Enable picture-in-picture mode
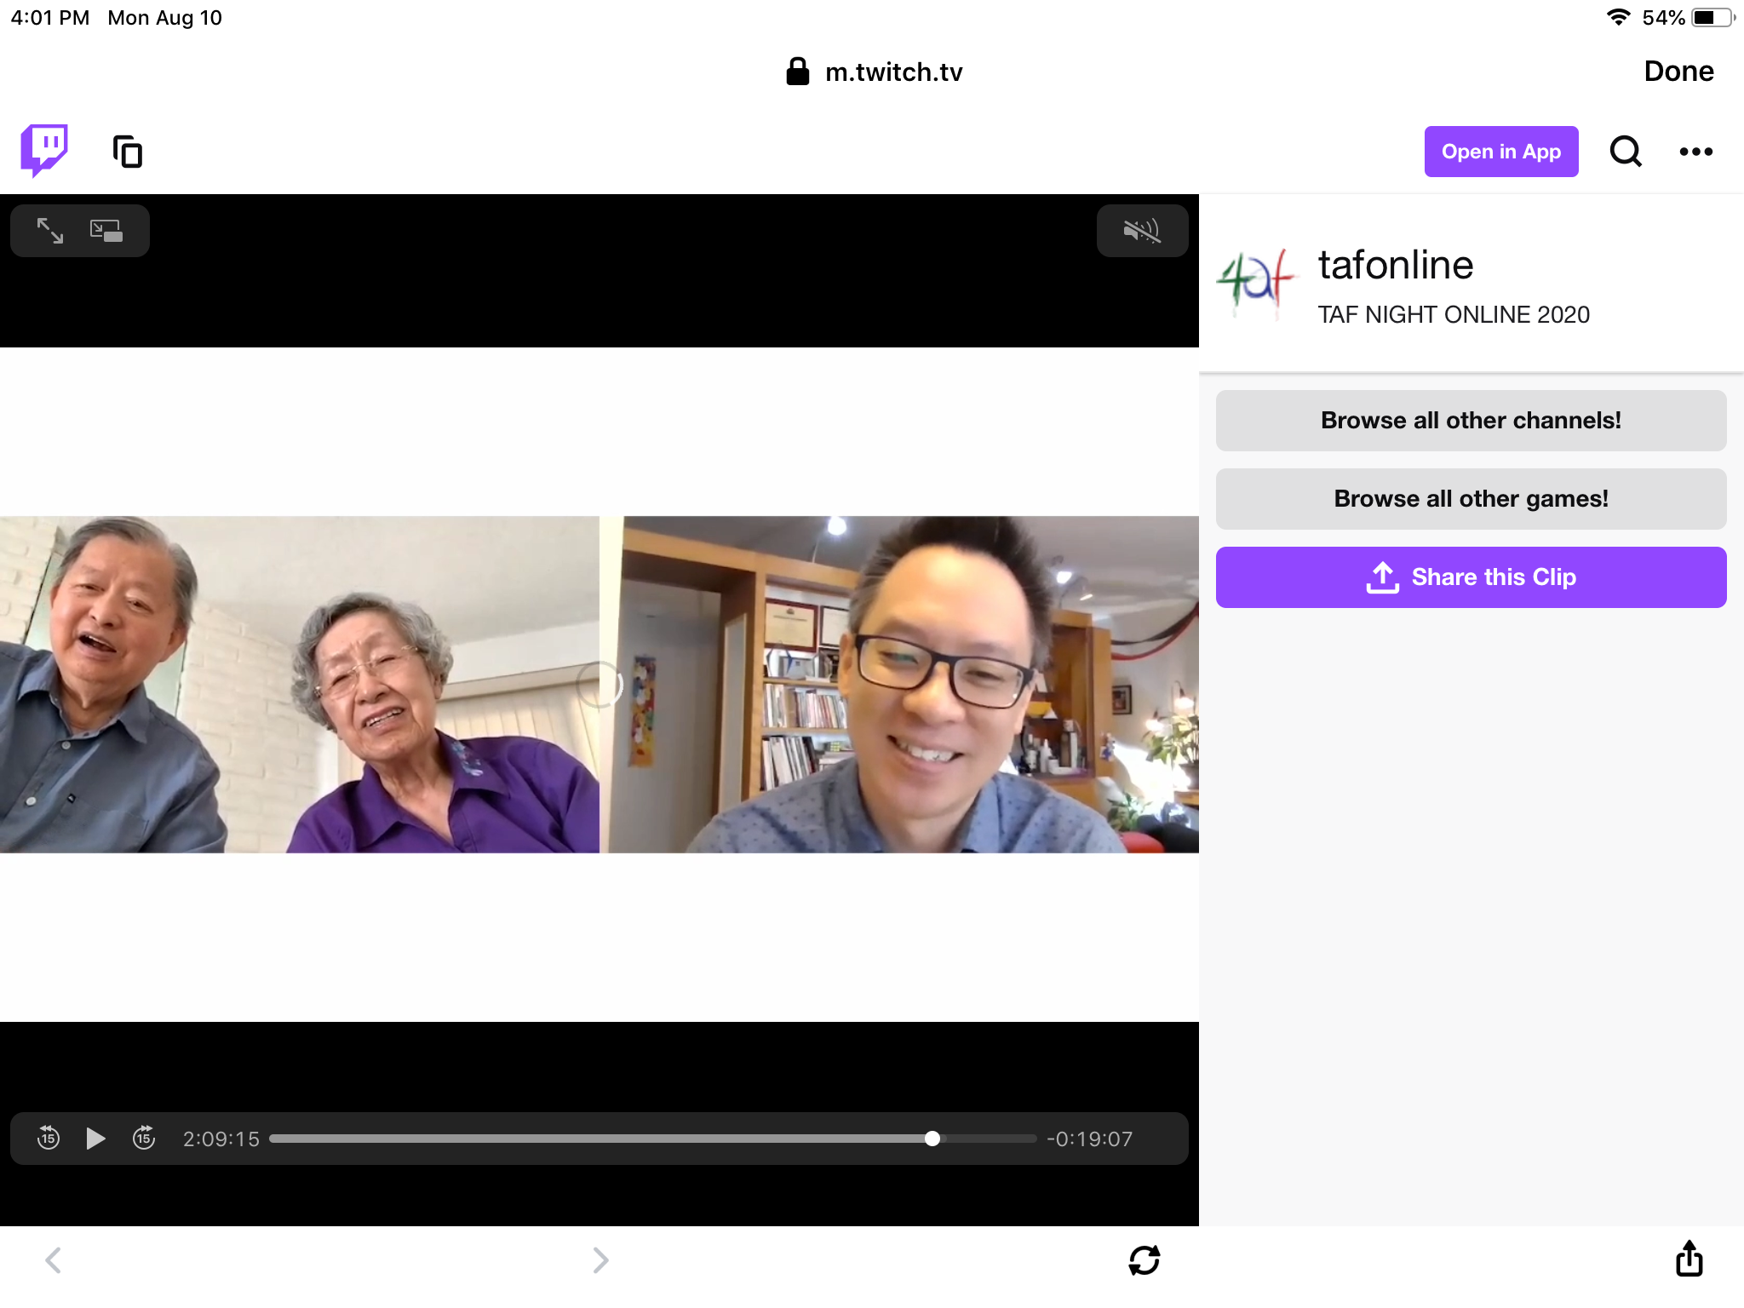This screenshot has height=1308, width=1744. point(106,231)
